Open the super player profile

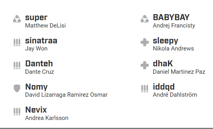click(x=36, y=18)
